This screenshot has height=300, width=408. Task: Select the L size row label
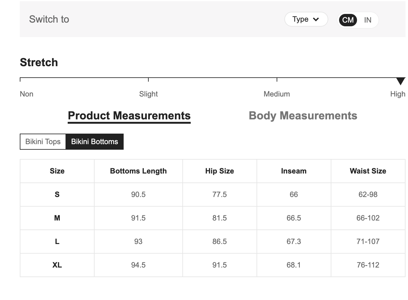(x=57, y=242)
